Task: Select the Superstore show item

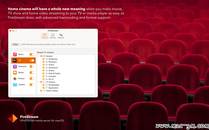Action: click(53, 88)
